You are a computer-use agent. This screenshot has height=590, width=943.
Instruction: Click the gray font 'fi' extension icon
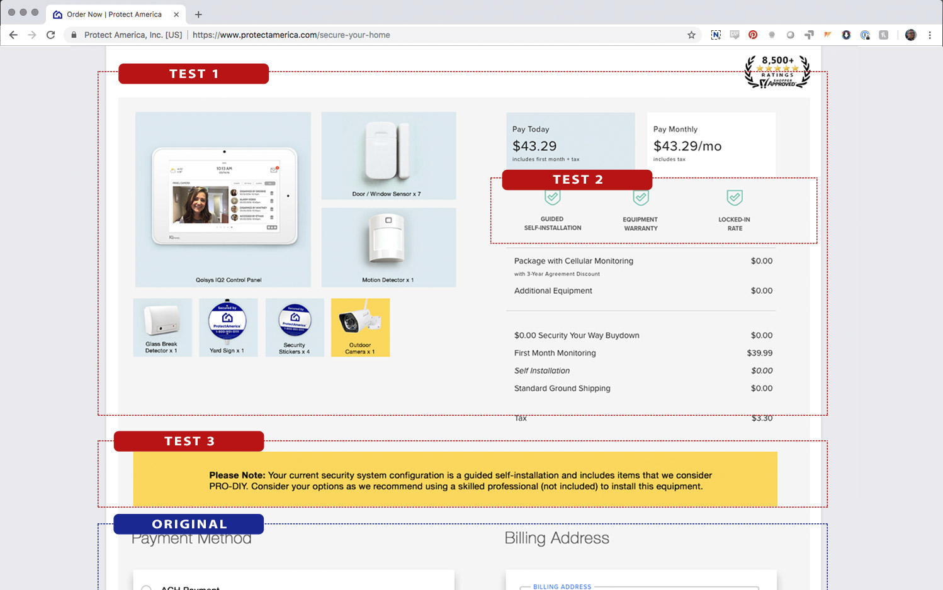click(884, 35)
